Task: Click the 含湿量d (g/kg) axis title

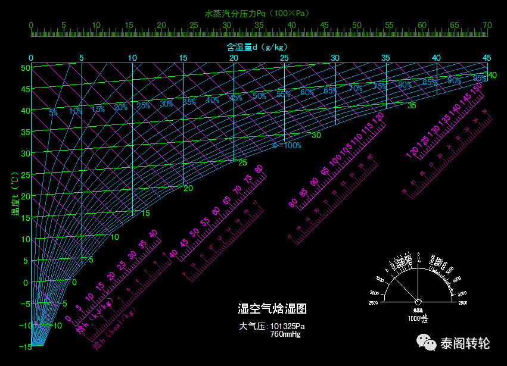Action: pos(257,46)
